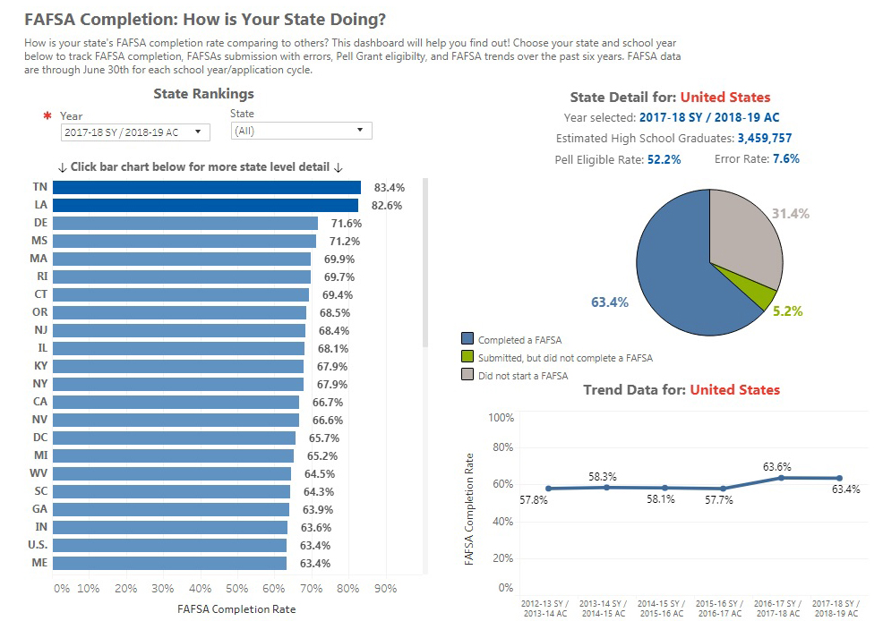
Task: Click the 2012-13 trend point at 57.8%
Action: (x=548, y=489)
